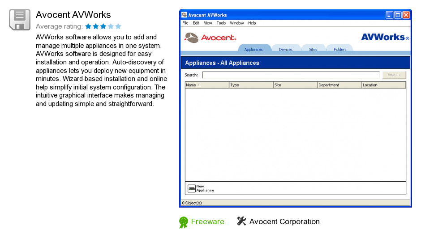The width and height of the screenshot is (421, 242).
Task: Click the '0 Object(s)' status bar text
Action: [x=192, y=203]
